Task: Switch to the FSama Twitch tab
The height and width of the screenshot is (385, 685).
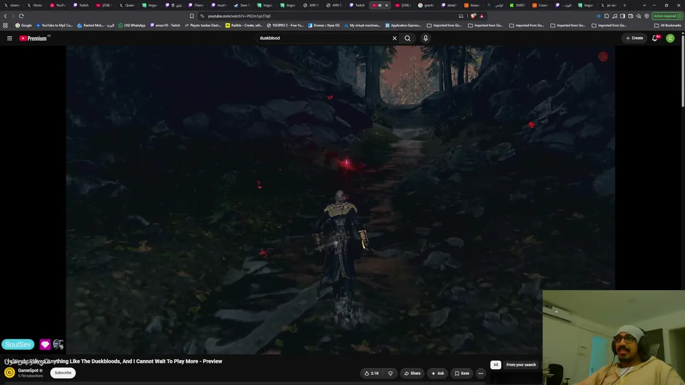Action: (x=195, y=5)
